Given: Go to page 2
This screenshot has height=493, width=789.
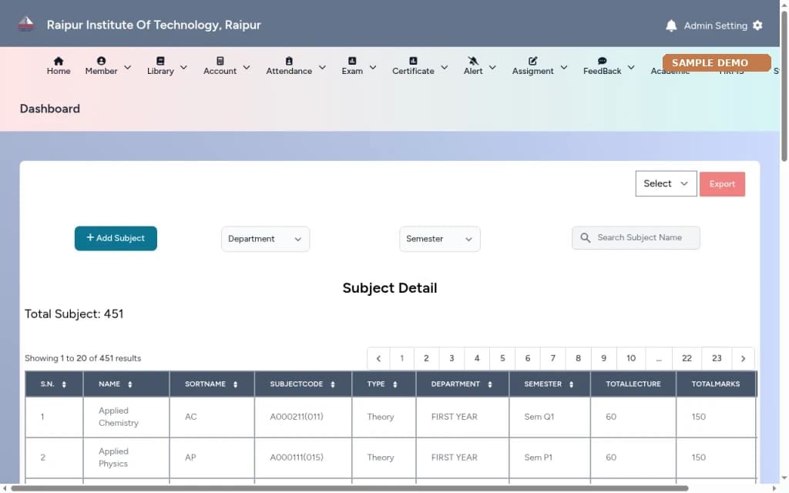Looking at the screenshot, I should click(426, 358).
